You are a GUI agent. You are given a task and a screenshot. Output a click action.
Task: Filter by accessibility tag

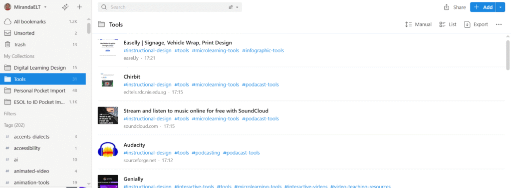pyautogui.click(x=43, y=148)
